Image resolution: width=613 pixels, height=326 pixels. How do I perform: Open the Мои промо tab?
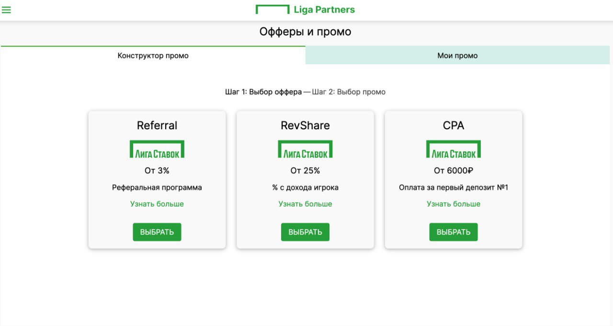click(457, 56)
